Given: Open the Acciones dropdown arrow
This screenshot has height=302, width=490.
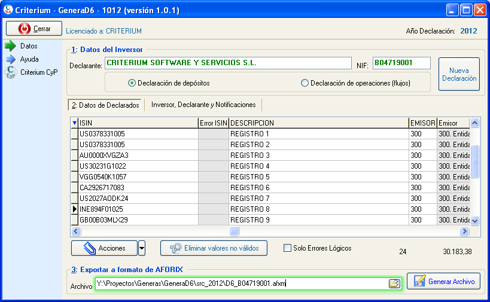Looking at the screenshot, I should [x=142, y=248].
